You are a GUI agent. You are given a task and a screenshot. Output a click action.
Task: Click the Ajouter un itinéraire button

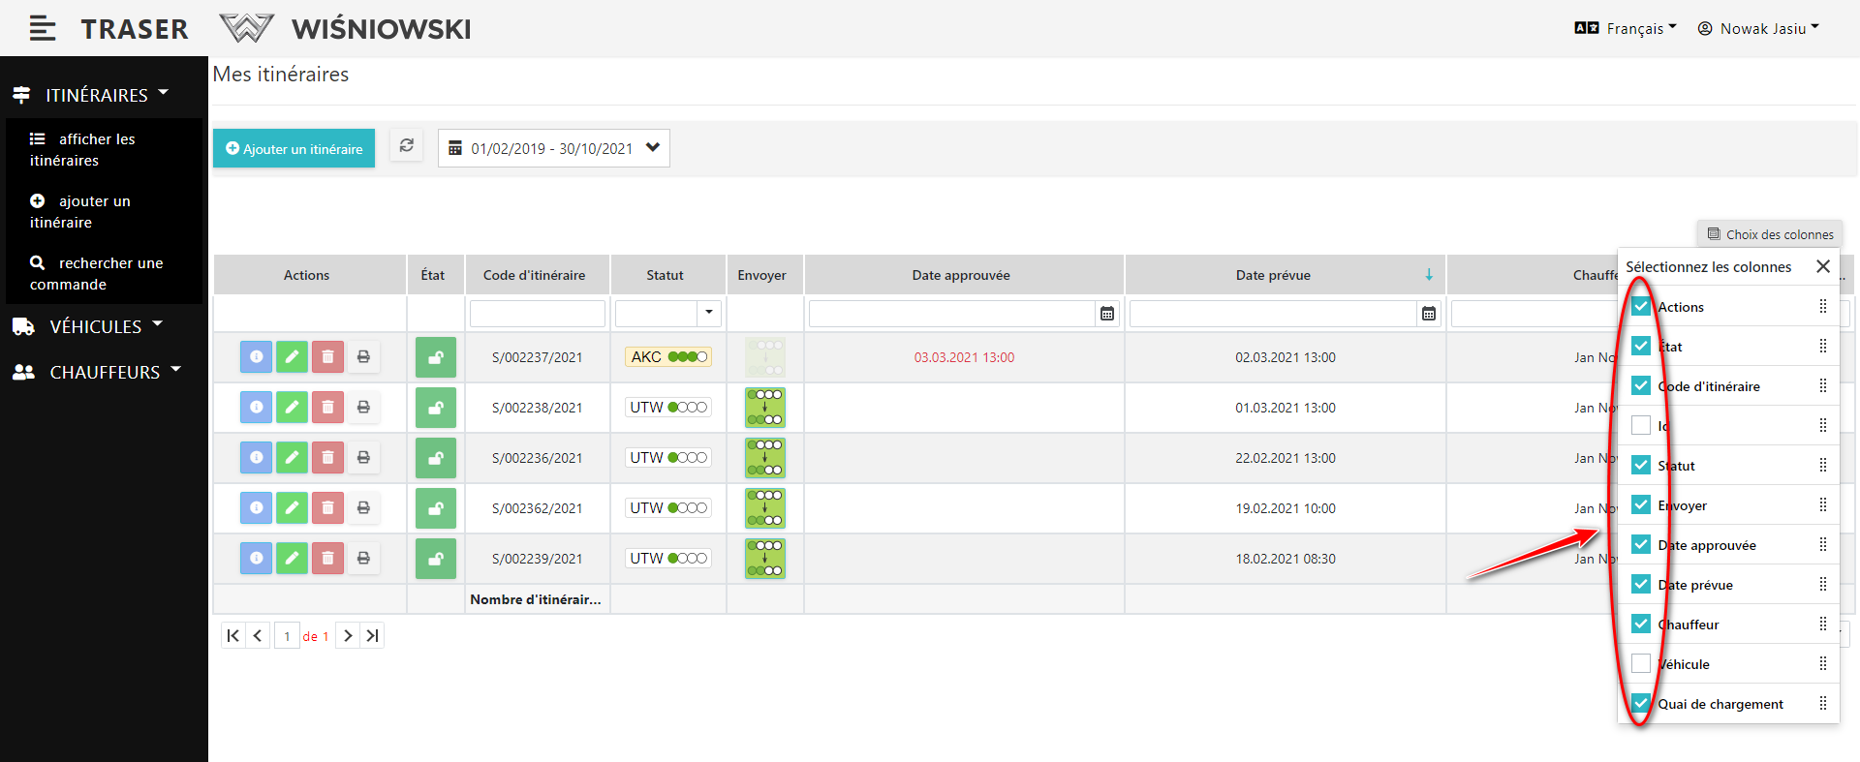click(x=294, y=148)
